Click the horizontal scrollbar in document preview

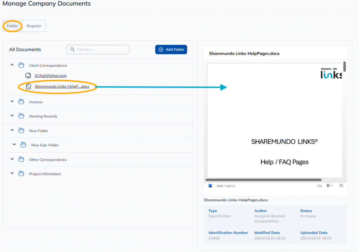point(263,180)
